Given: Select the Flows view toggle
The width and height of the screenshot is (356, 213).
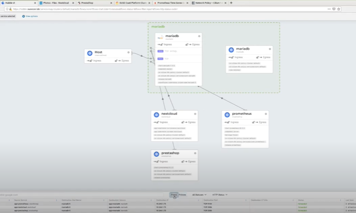Looking at the screenshot, I should click(174, 195).
